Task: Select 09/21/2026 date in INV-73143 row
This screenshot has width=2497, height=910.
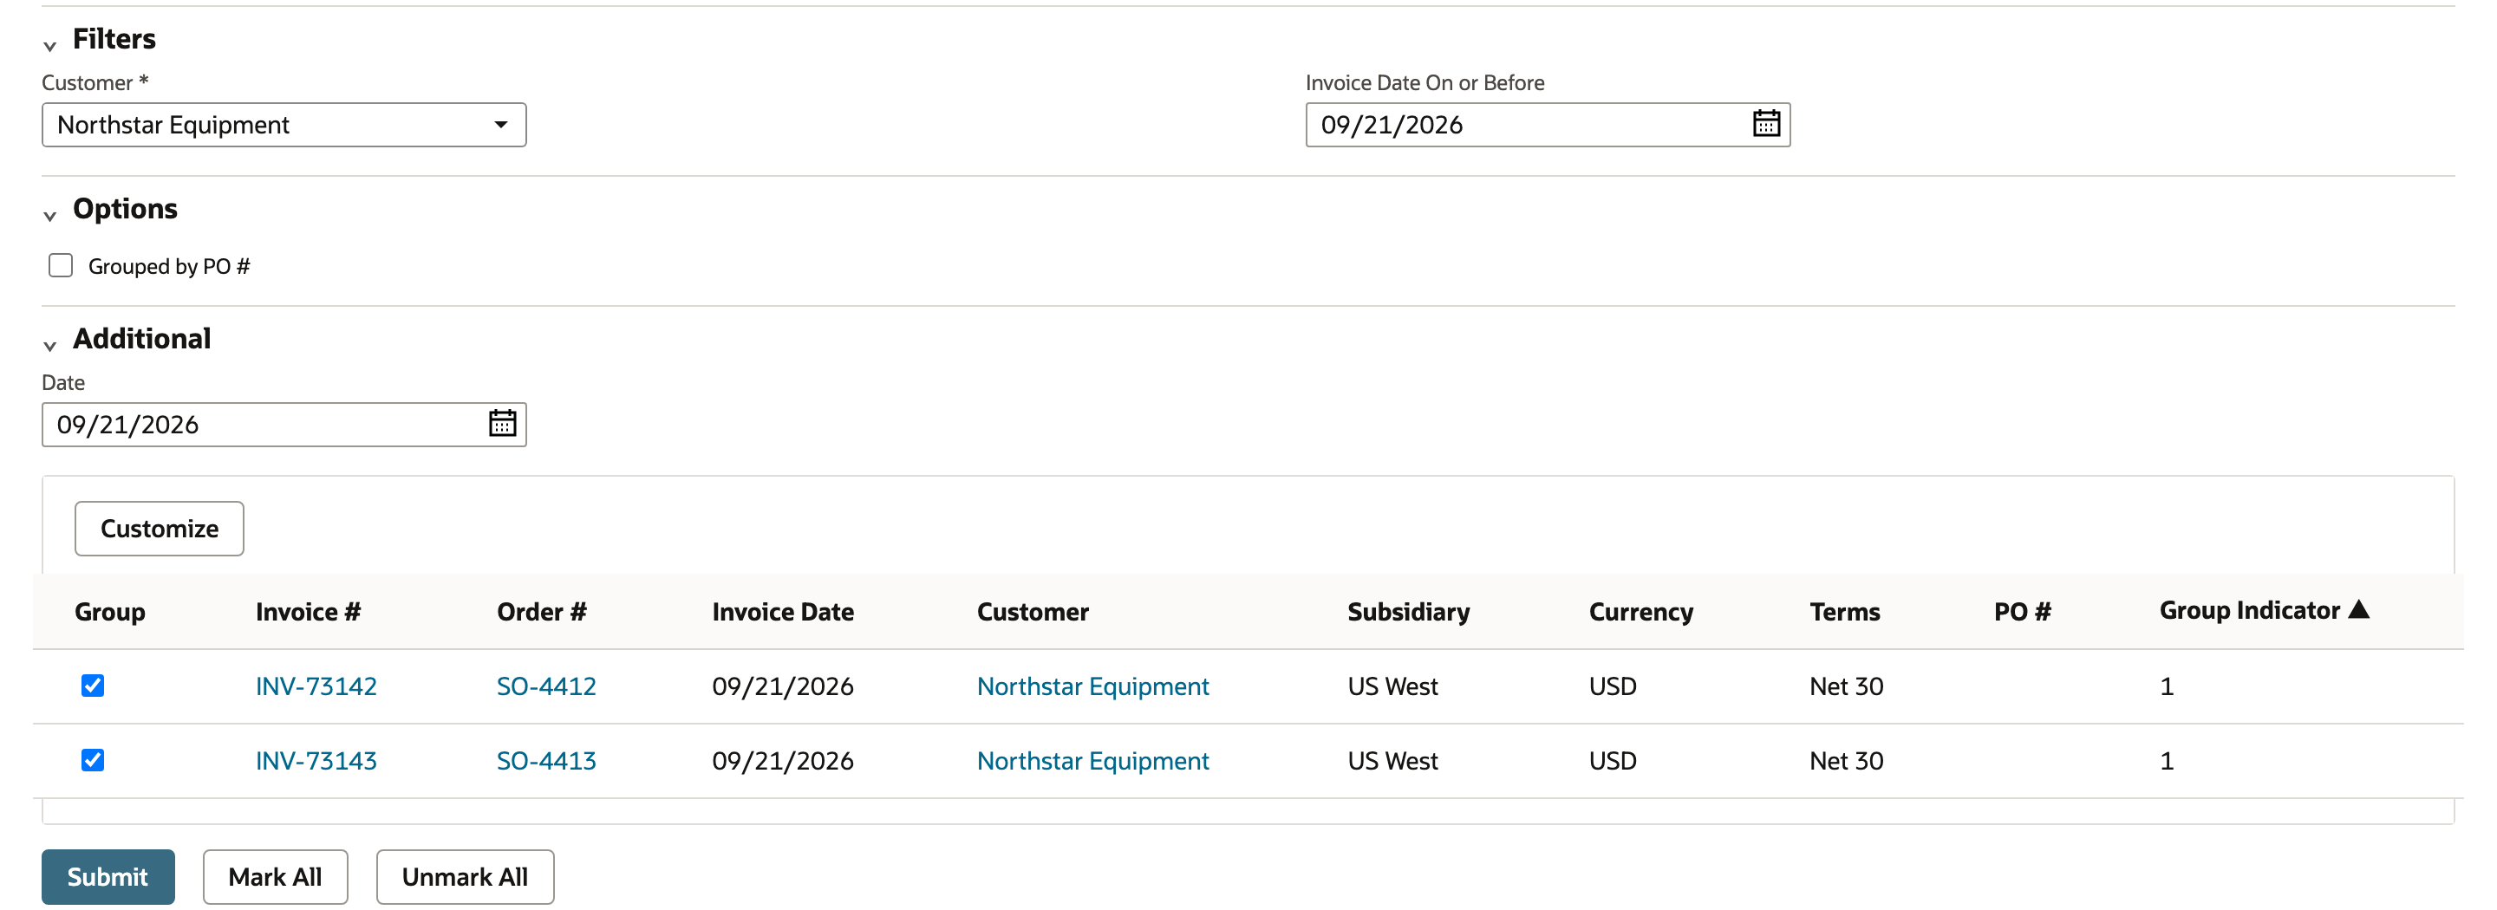Action: [x=782, y=761]
